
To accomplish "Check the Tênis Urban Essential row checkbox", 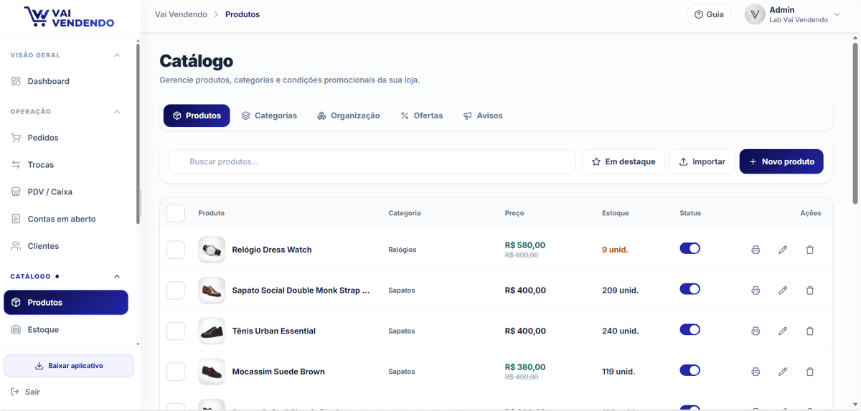I will (176, 331).
